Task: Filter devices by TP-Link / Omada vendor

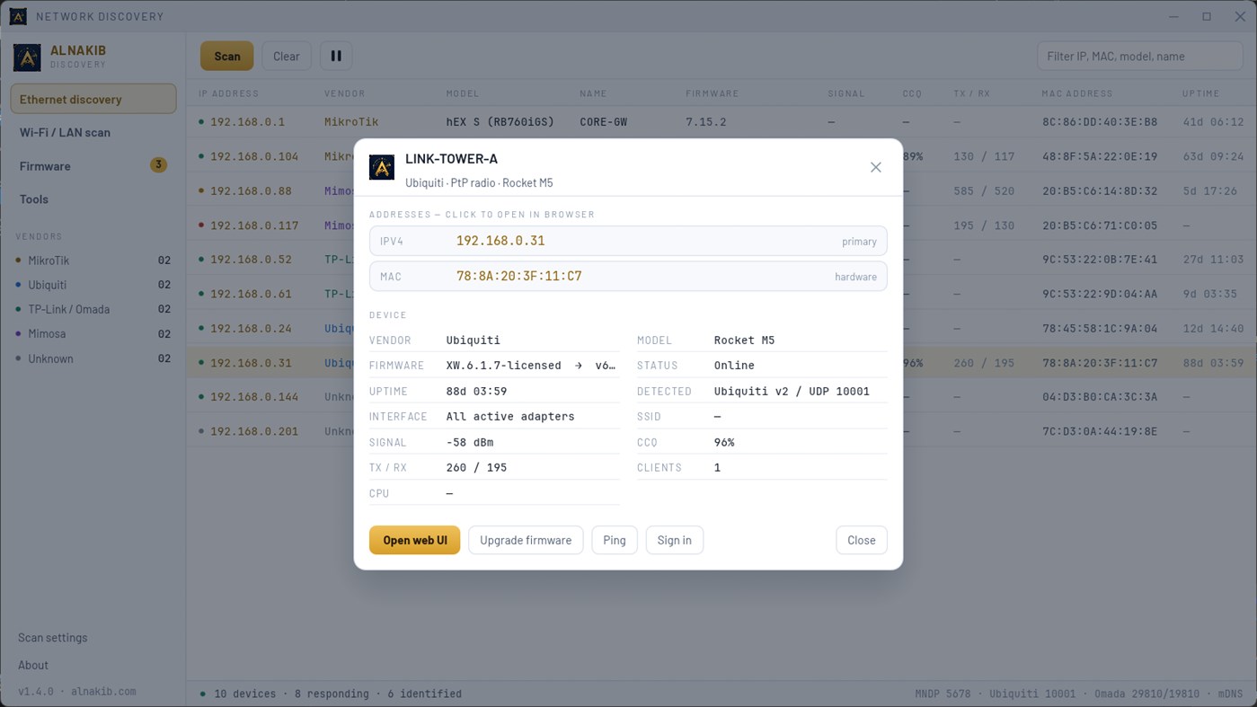Action: point(93,309)
